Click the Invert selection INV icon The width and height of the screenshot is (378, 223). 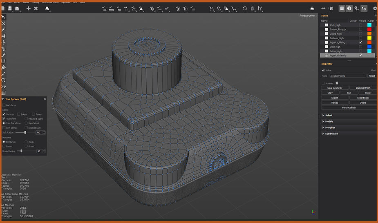[119, 9]
